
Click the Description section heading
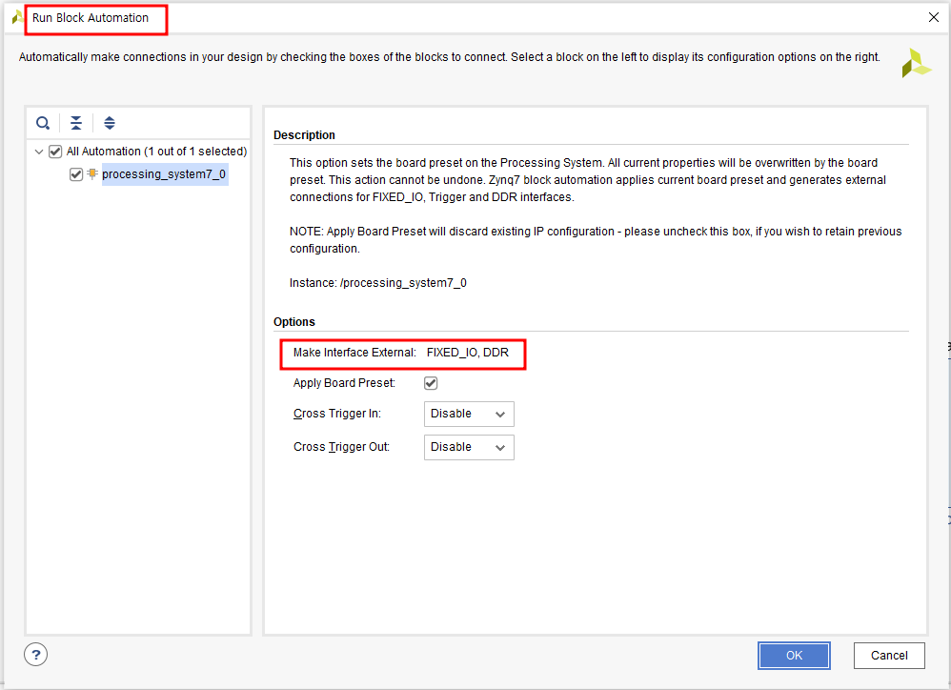click(304, 135)
